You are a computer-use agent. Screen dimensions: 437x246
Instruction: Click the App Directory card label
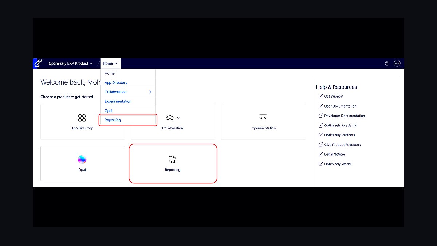pos(82,128)
